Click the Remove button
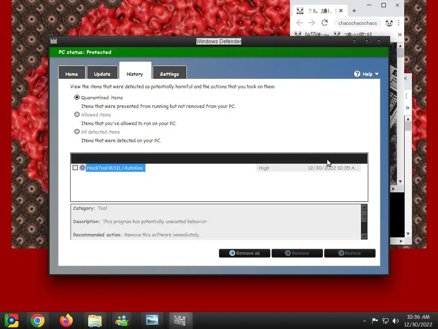This screenshot has height=329, width=438. click(x=297, y=253)
